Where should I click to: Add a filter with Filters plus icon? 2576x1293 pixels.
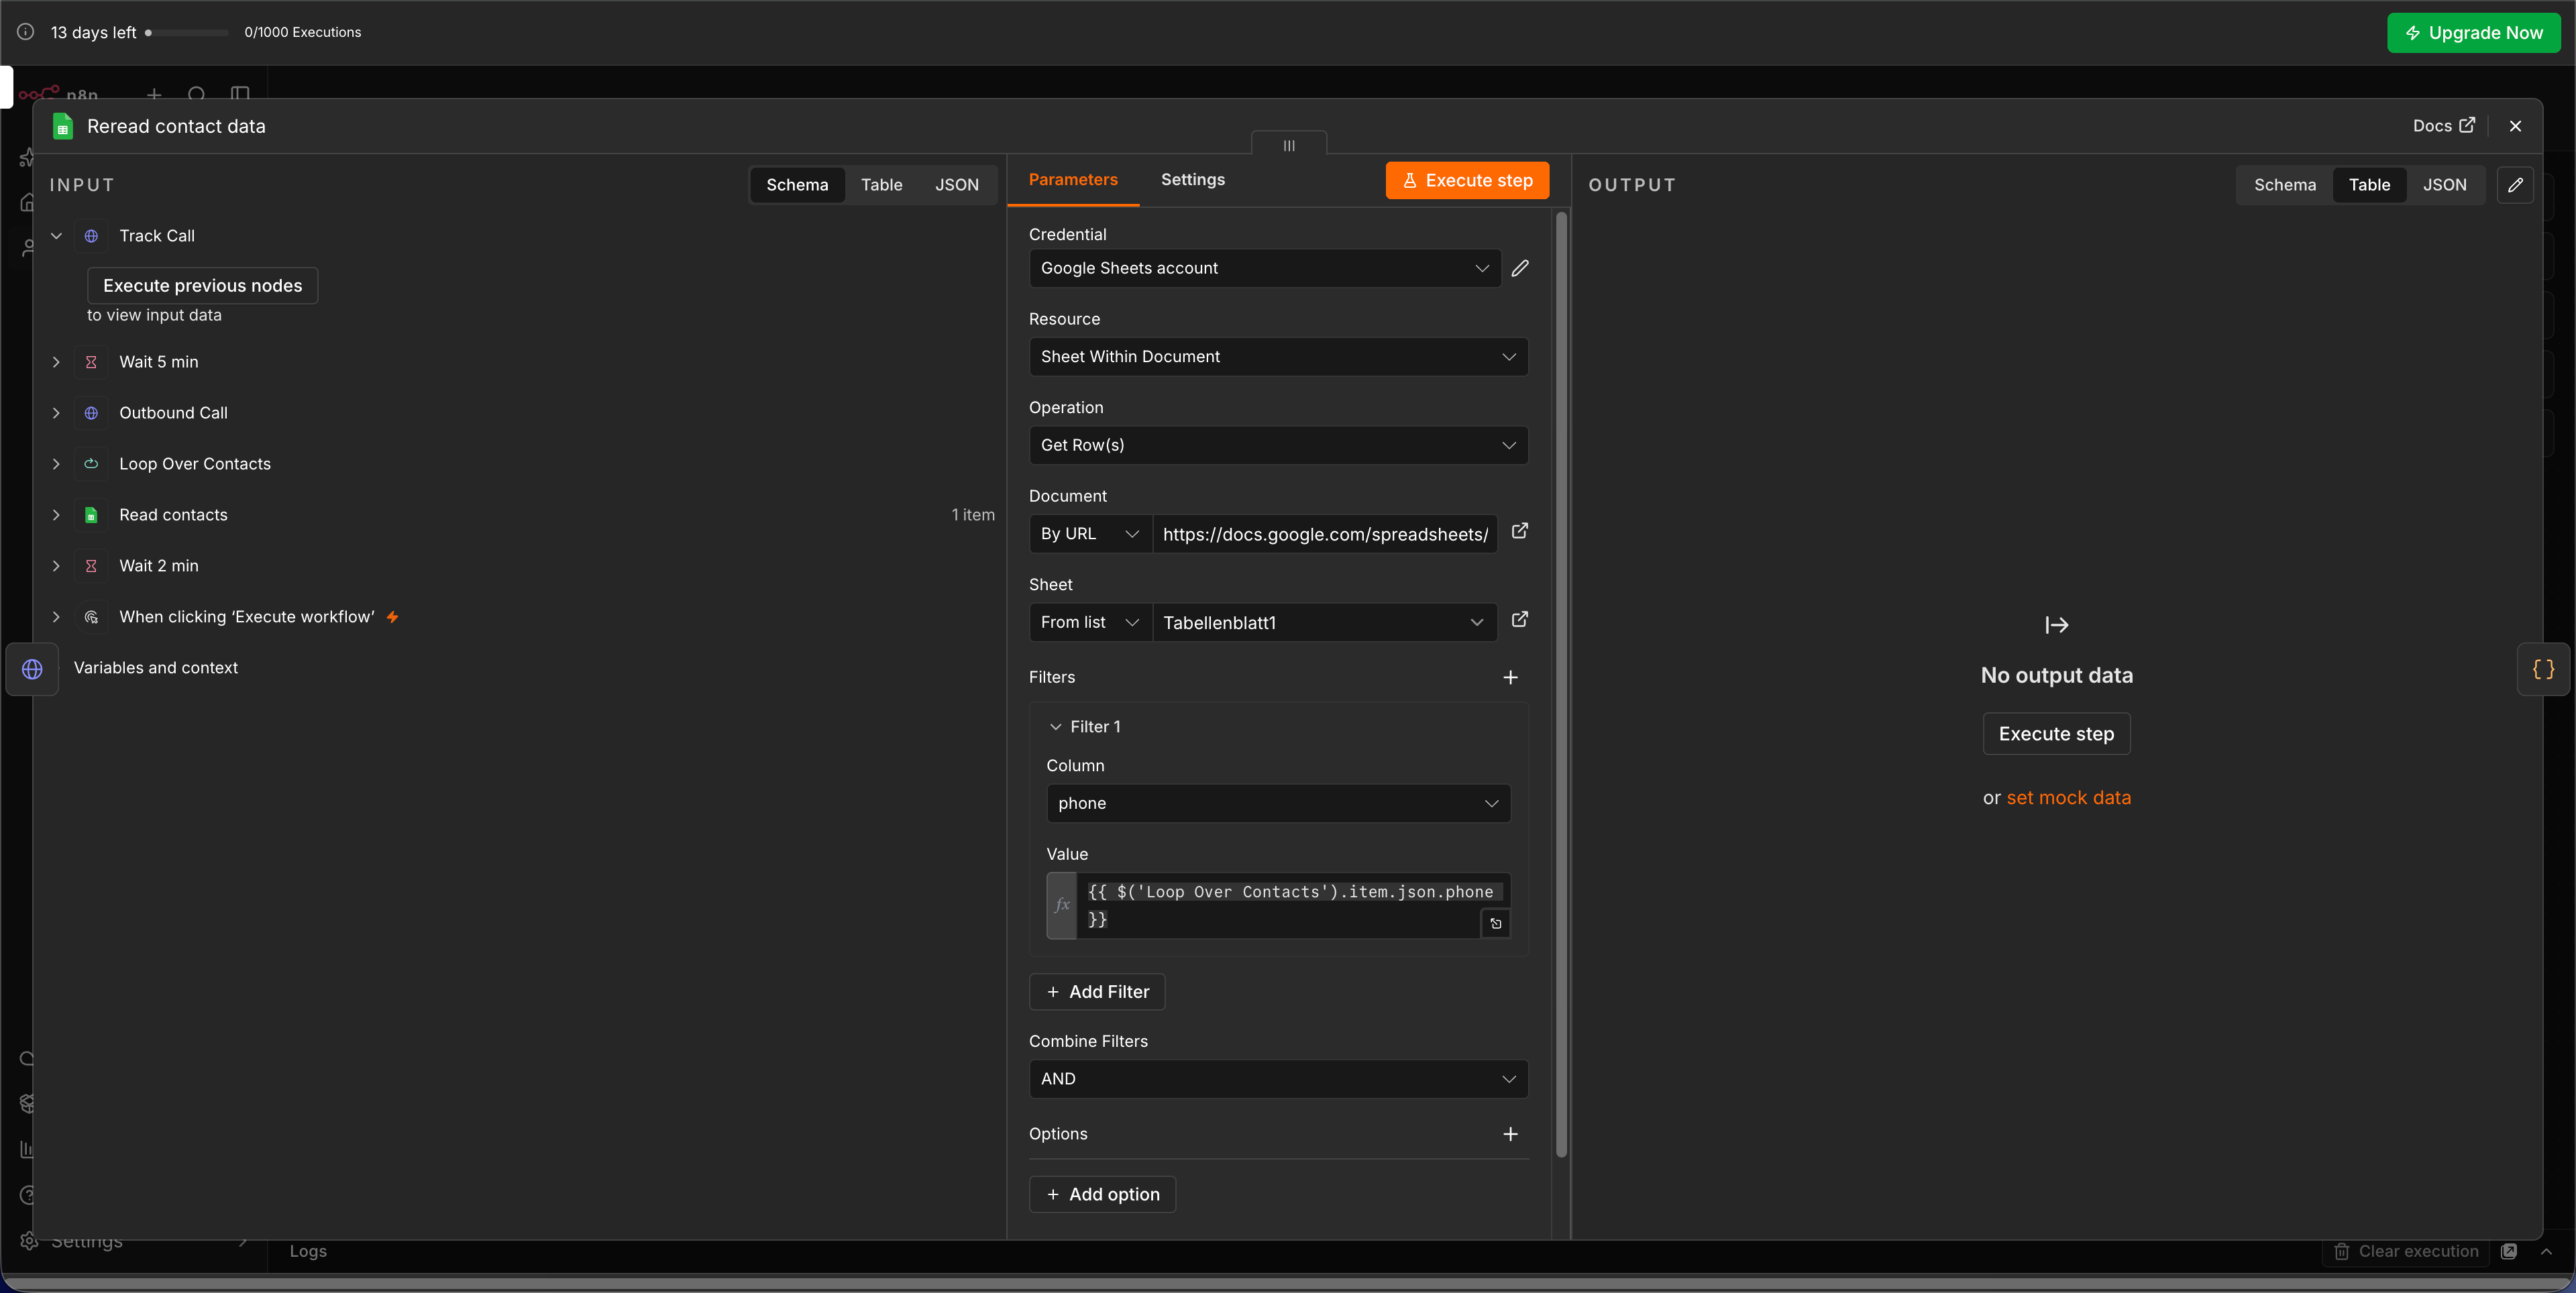coord(1510,677)
